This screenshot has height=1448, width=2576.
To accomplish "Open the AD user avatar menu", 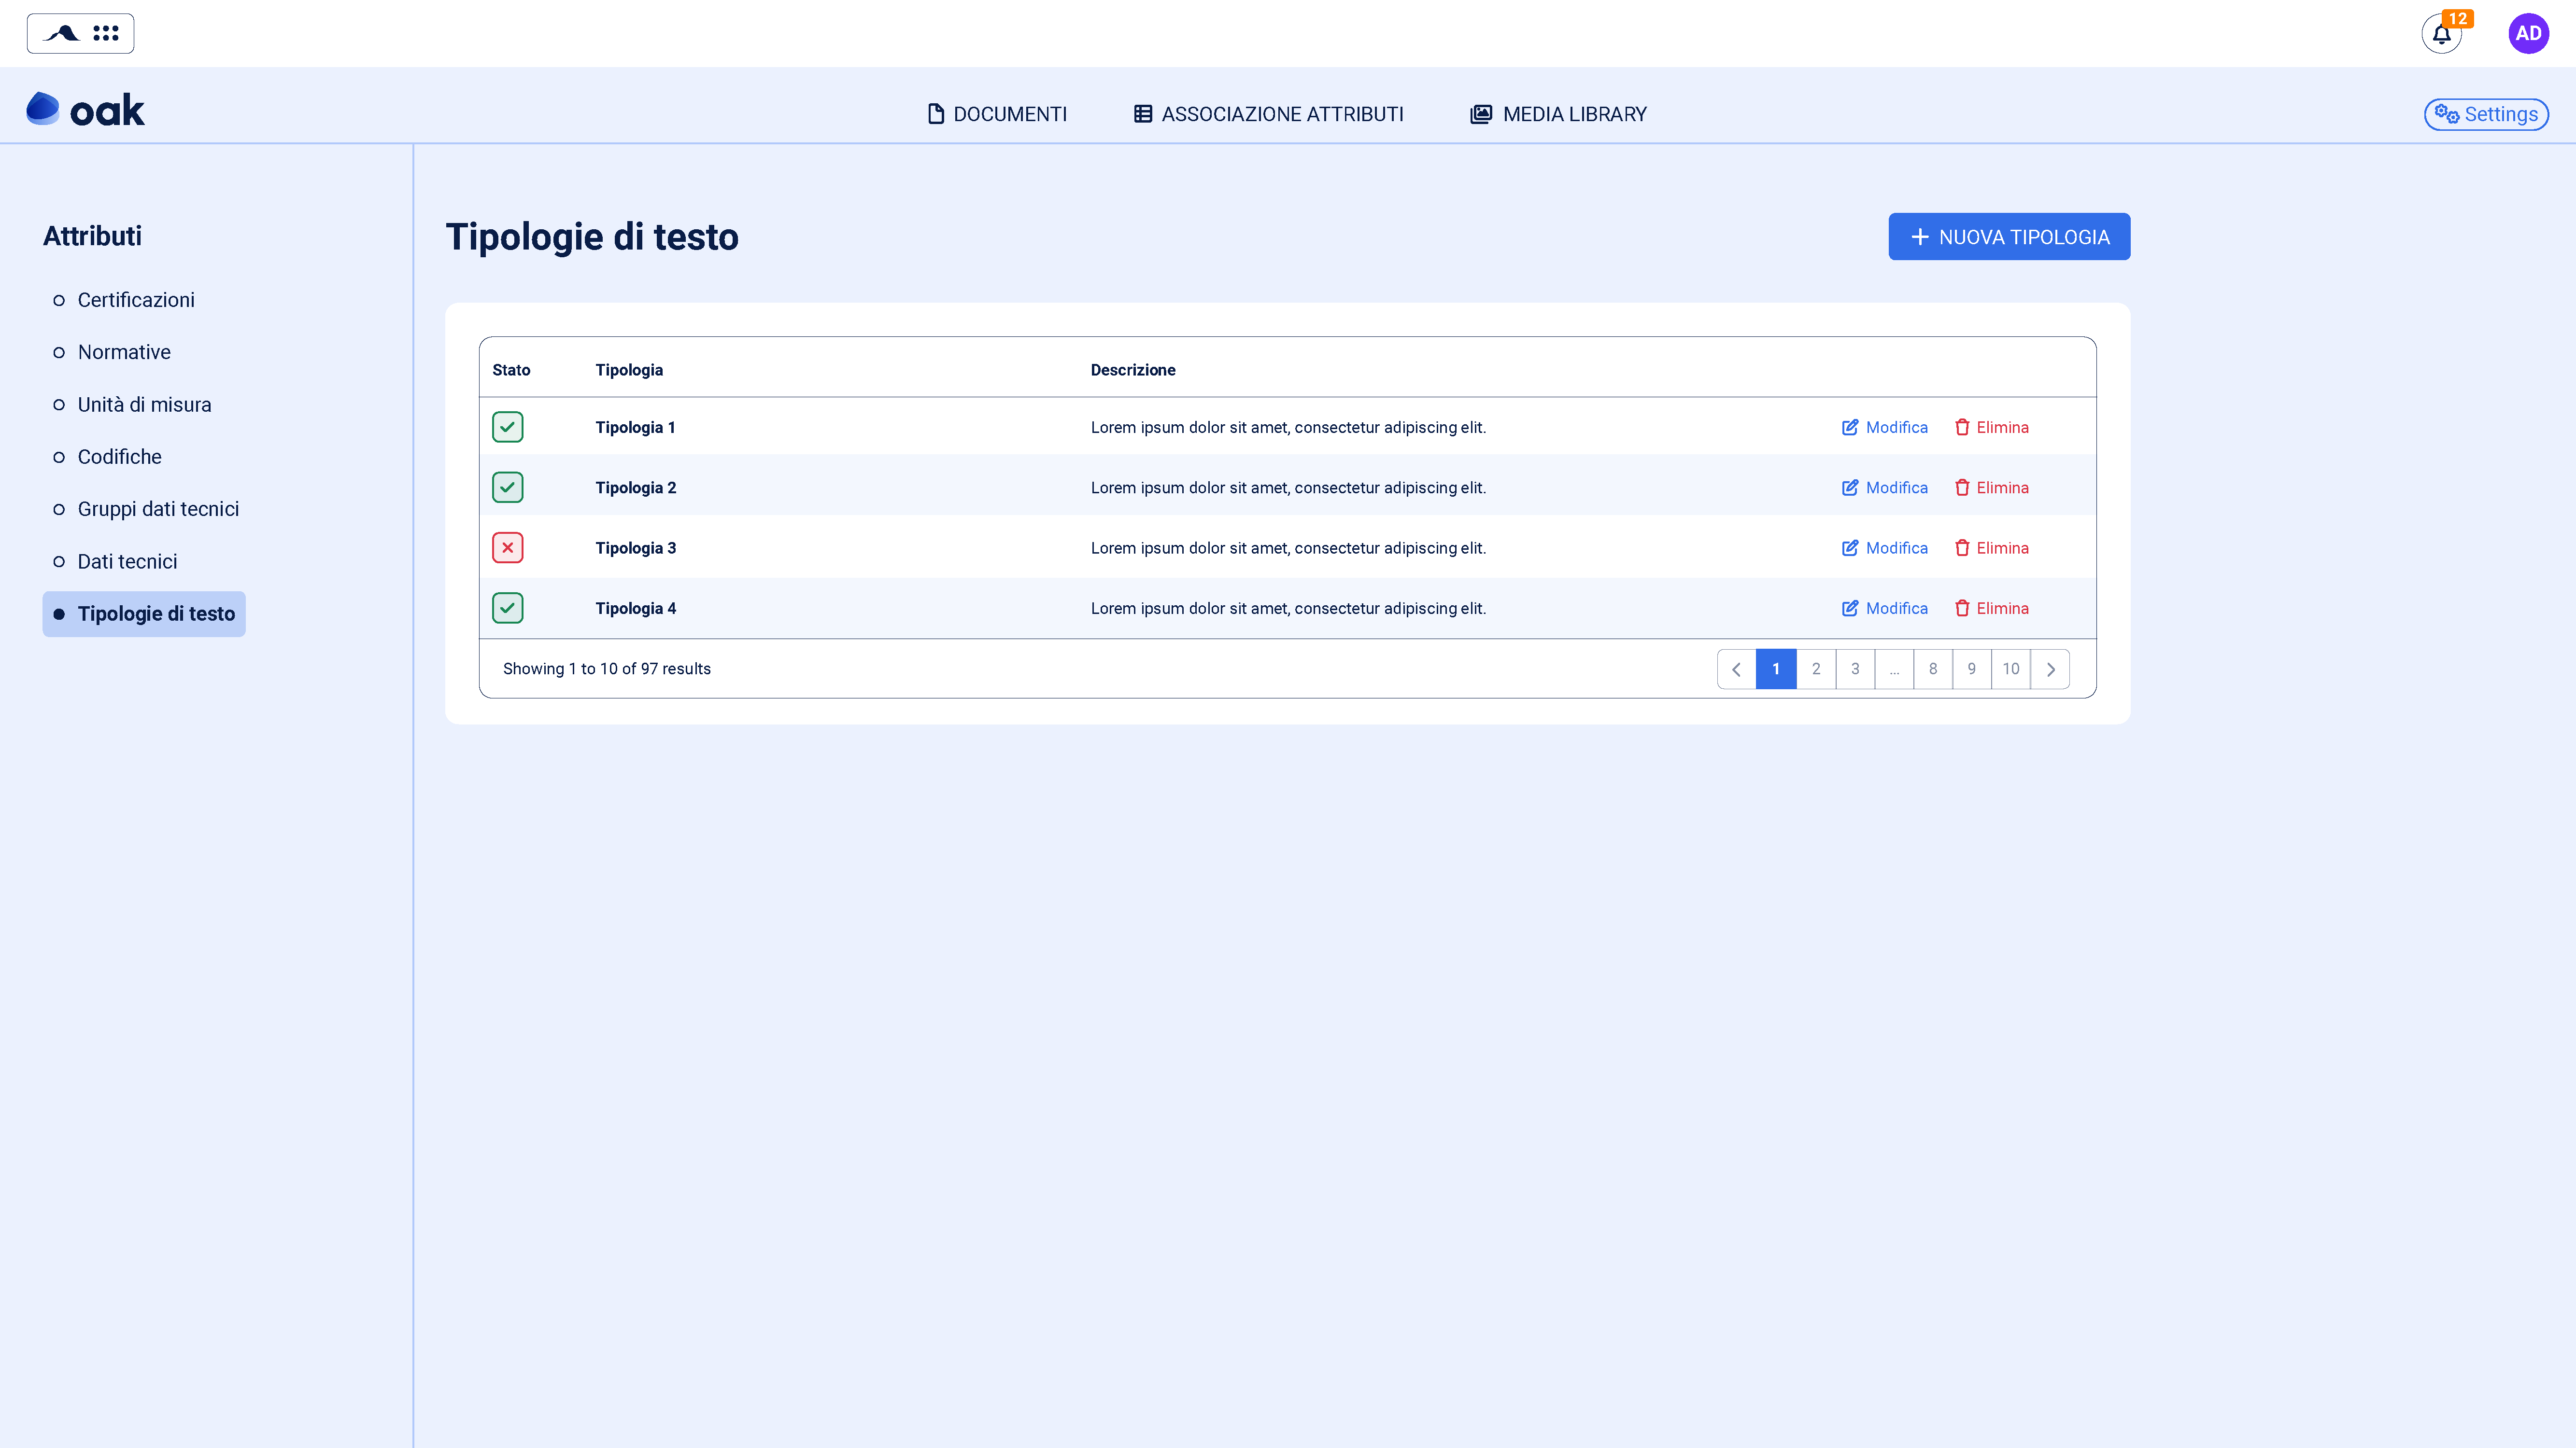I will point(2528,34).
